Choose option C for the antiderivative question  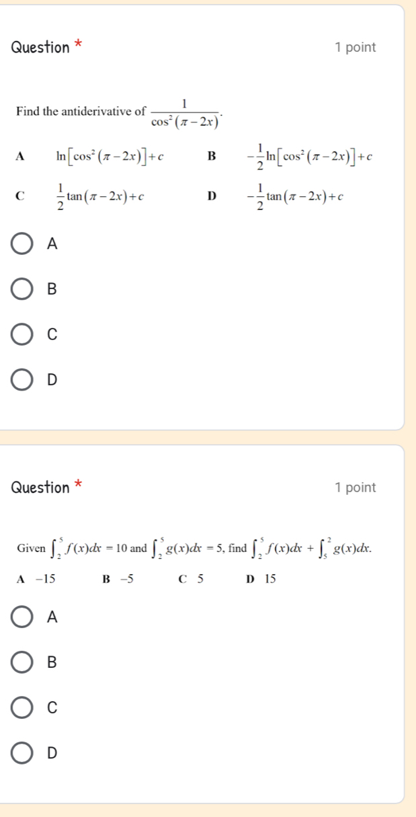(x=24, y=334)
